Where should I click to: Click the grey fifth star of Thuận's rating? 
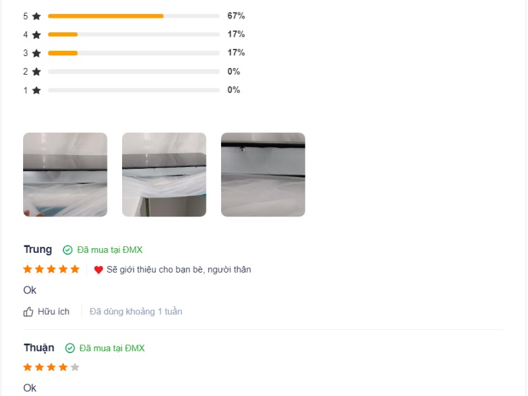[x=75, y=367]
